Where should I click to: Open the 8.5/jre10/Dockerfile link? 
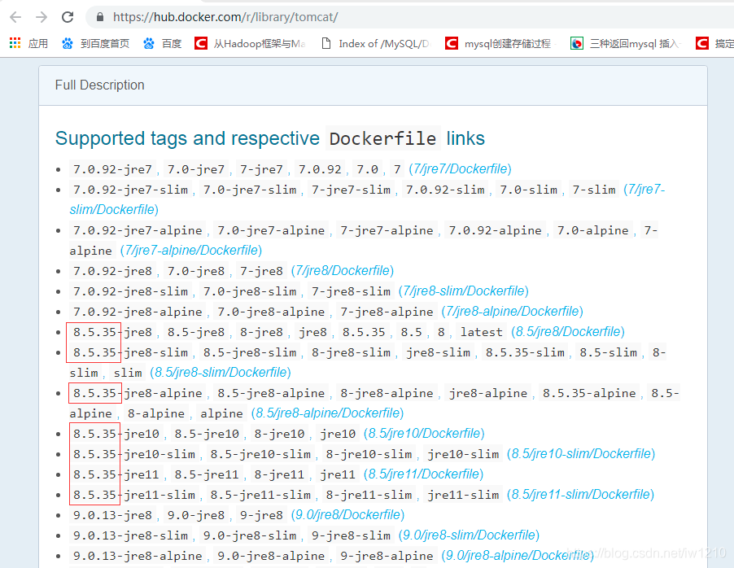click(424, 433)
